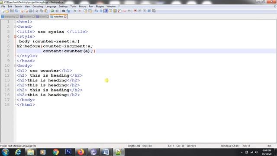Open the Search menu

coord(18,6)
